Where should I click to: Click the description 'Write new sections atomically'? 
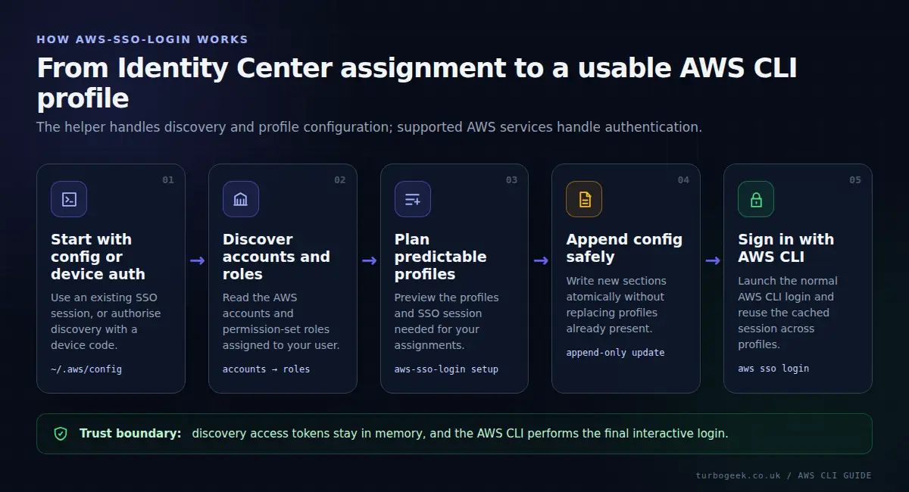pyautogui.click(x=615, y=304)
